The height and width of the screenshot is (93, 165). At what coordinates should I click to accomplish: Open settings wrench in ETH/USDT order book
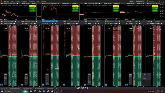tap(106, 24)
